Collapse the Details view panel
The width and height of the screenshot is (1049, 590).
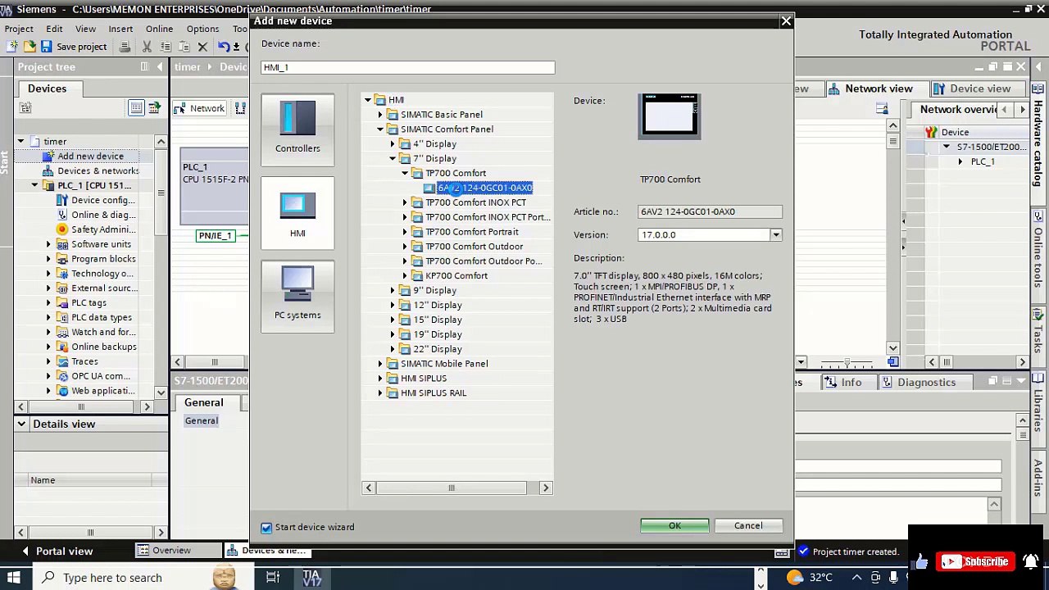click(21, 424)
